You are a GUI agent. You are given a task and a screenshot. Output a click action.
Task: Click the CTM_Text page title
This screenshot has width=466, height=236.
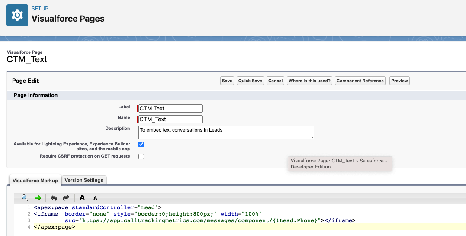coord(27,59)
